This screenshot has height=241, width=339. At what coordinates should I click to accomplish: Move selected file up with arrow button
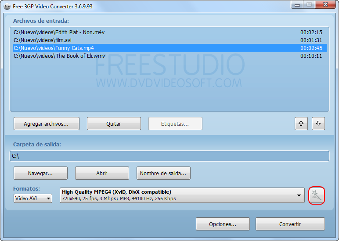tap(301, 124)
